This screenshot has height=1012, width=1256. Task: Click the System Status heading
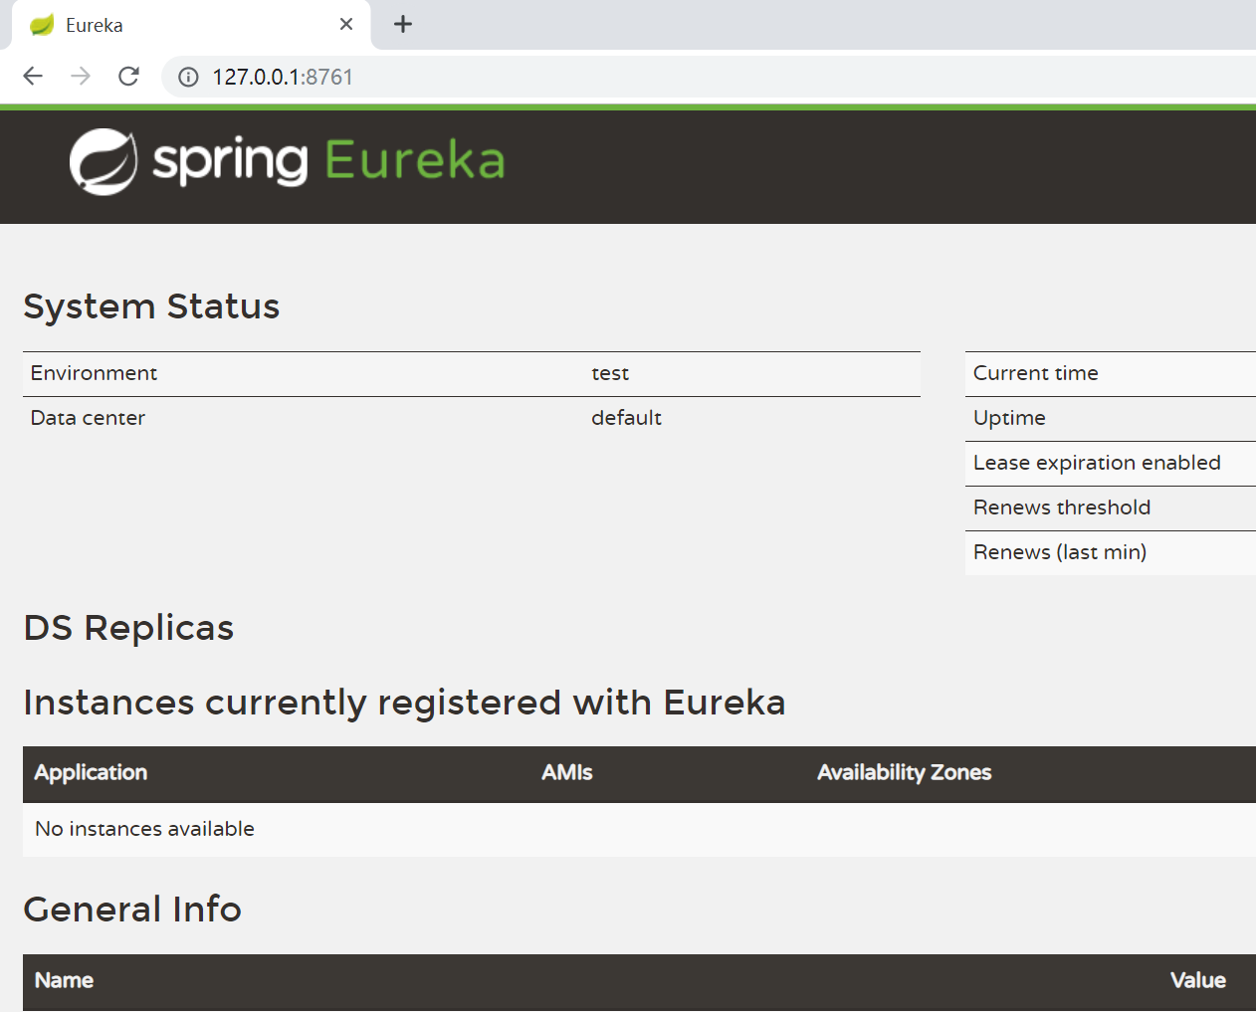151,306
